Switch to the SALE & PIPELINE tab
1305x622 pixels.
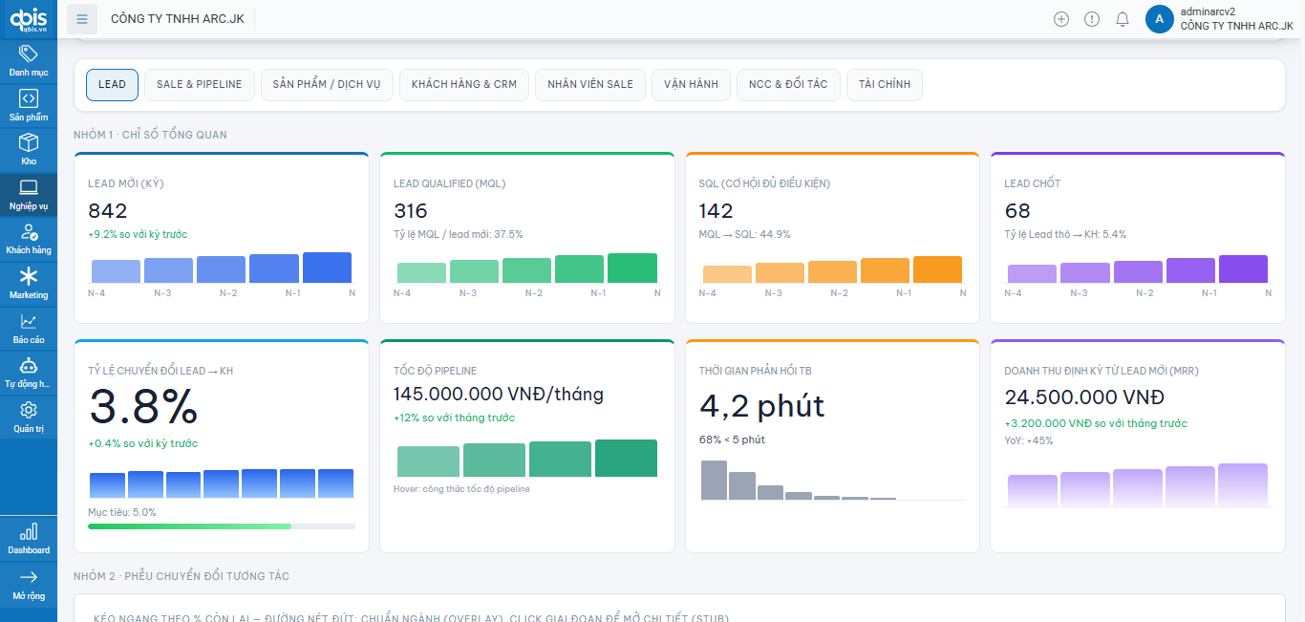click(200, 84)
